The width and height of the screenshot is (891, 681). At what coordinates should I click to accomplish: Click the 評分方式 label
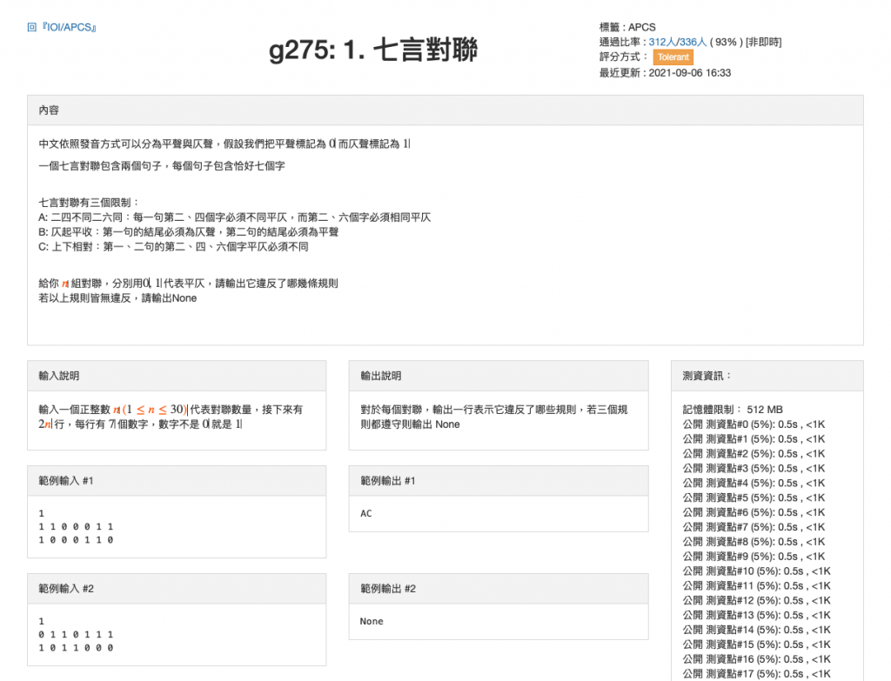click(623, 57)
